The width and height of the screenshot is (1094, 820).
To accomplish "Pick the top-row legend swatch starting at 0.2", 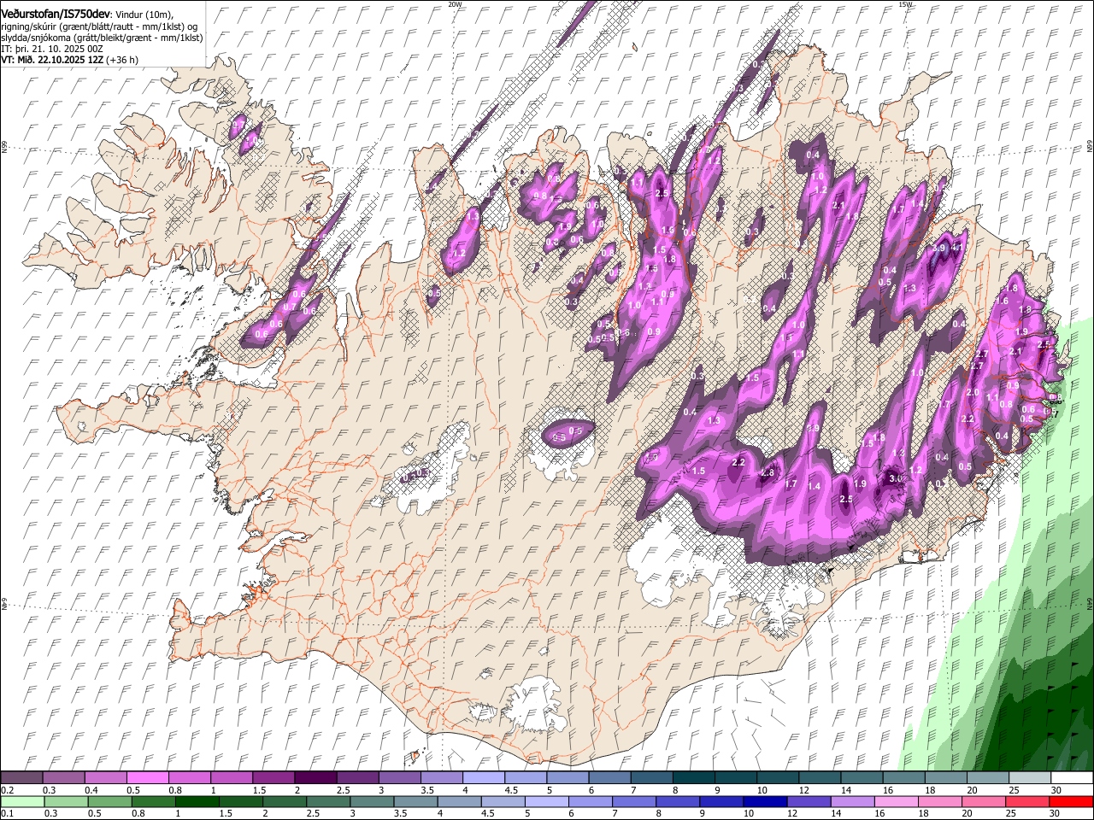I will coord(21,778).
